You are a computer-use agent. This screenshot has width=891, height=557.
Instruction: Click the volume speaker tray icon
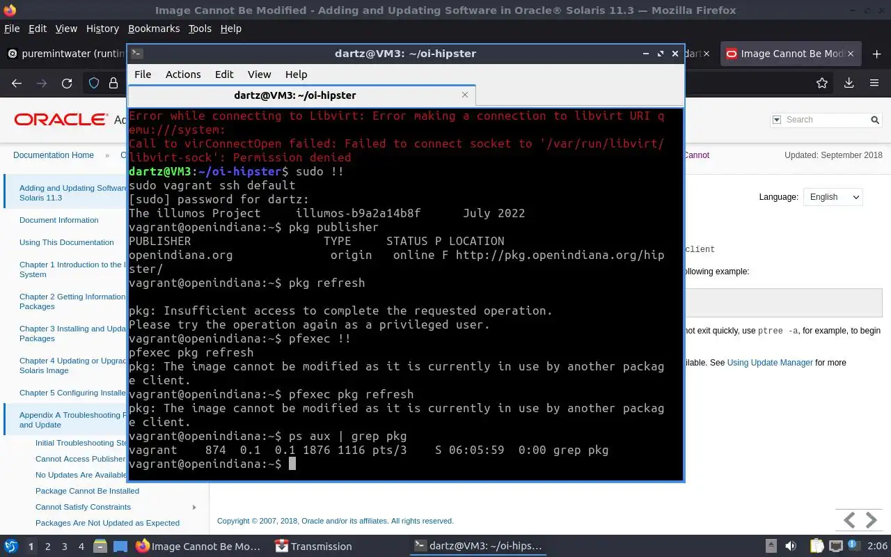(791, 547)
